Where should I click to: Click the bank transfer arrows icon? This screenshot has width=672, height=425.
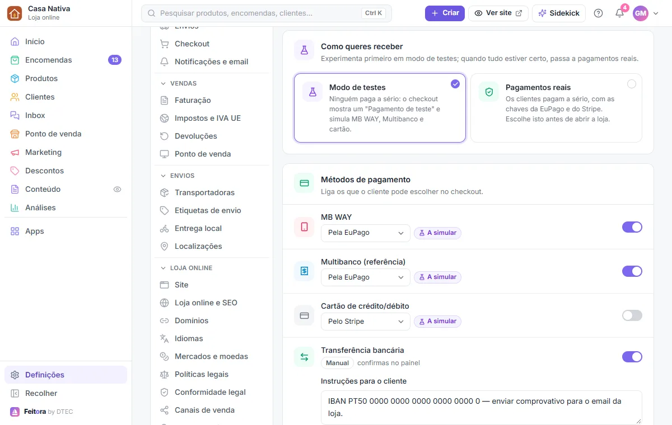click(304, 357)
